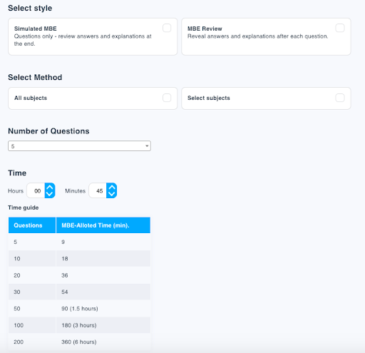365x353 pixels.
Task: Open the Number of Questions dropdown
Action: click(x=79, y=146)
